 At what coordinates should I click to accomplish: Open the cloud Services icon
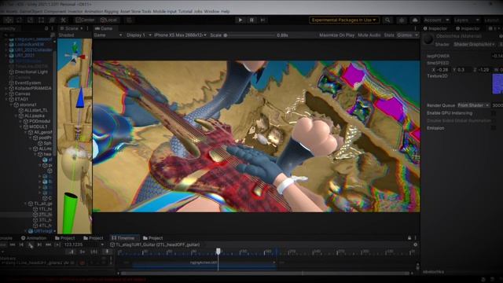pyautogui.click(x=415, y=20)
